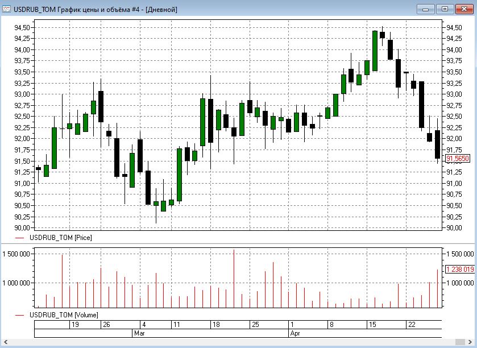
Task: Select the USDRUB_TOM [Price] legend label
Action: [61, 238]
